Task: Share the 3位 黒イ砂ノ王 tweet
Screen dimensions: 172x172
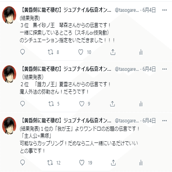Action: tap(113, 52)
